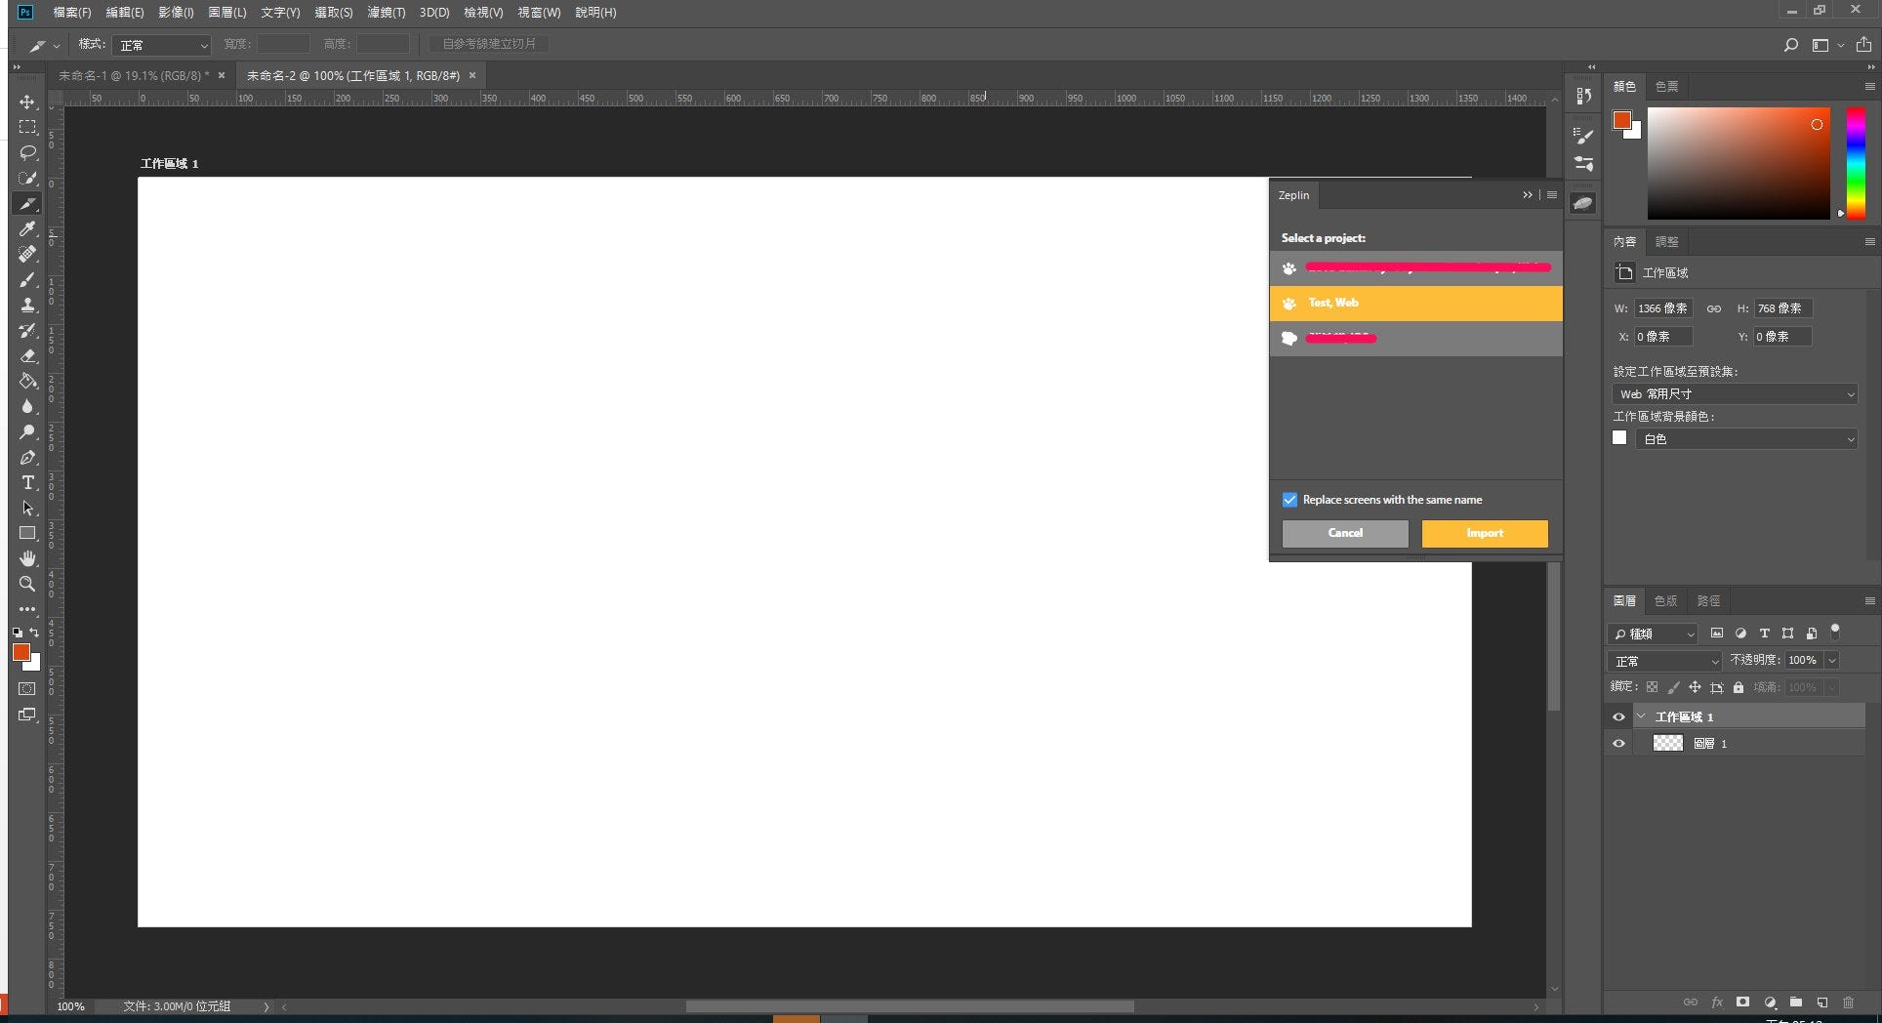This screenshot has width=1882, height=1023.
Task: Select the Slice tool in the toolbar
Action: point(27,204)
